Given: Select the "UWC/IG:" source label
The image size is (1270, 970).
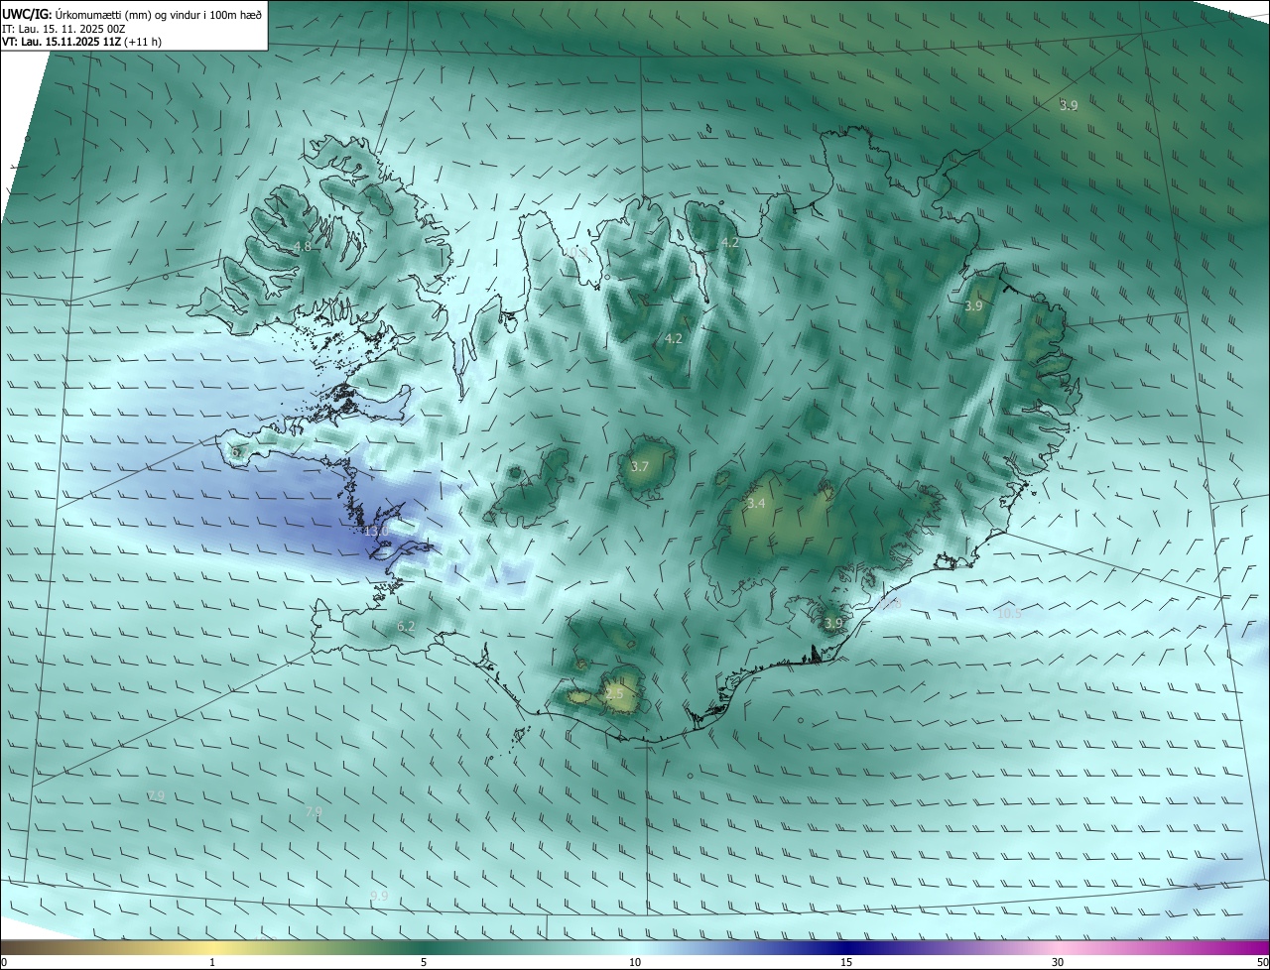Looking at the screenshot, I should [27, 14].
